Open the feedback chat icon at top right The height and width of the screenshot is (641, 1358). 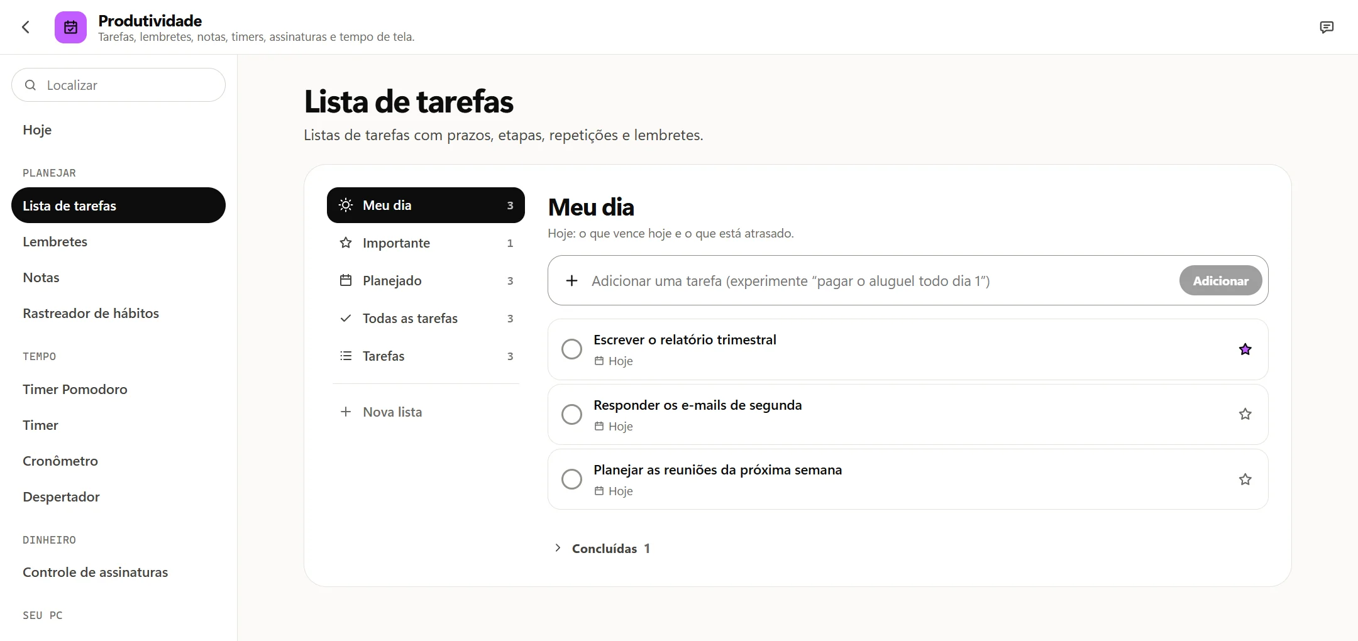1327,27
